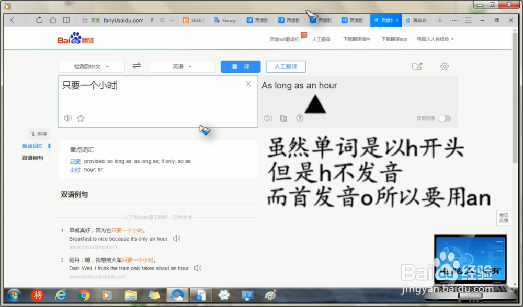Open 下载翻译插件 link
This screenshot has width=523, height=307.
(357, 39)
